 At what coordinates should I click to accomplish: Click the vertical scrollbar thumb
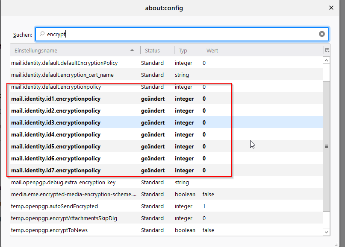coord(327,146)
